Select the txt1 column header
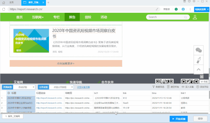Viewport: 210px width, 123px height. [108, 93]
